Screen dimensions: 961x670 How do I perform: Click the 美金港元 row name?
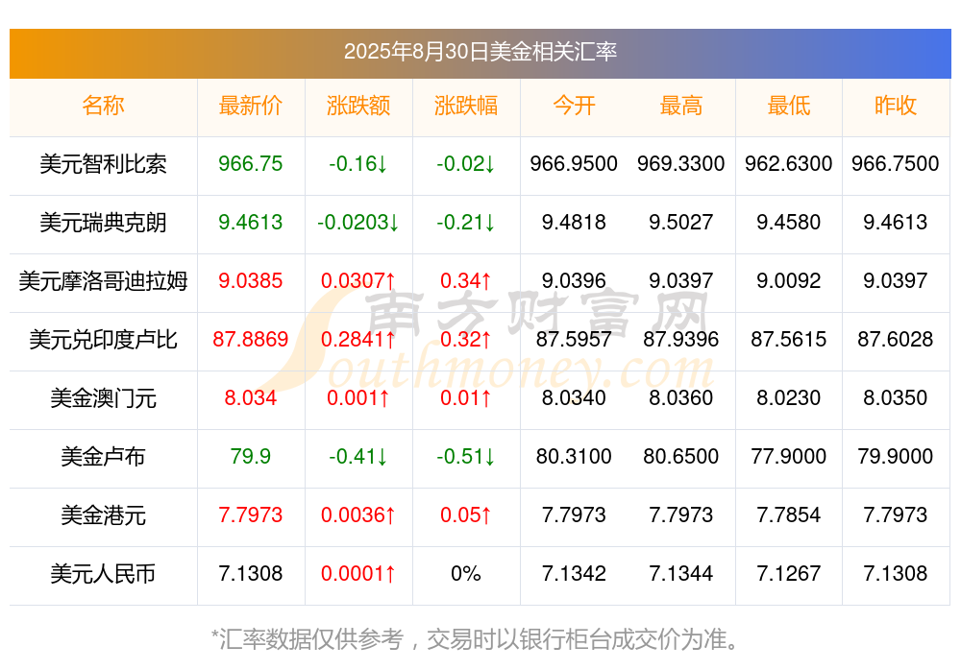pyautogui.click(x=103, y=515)
